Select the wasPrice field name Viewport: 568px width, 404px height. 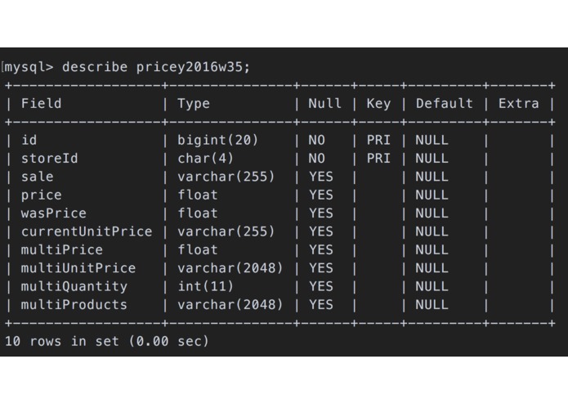[x=54, y=213]
